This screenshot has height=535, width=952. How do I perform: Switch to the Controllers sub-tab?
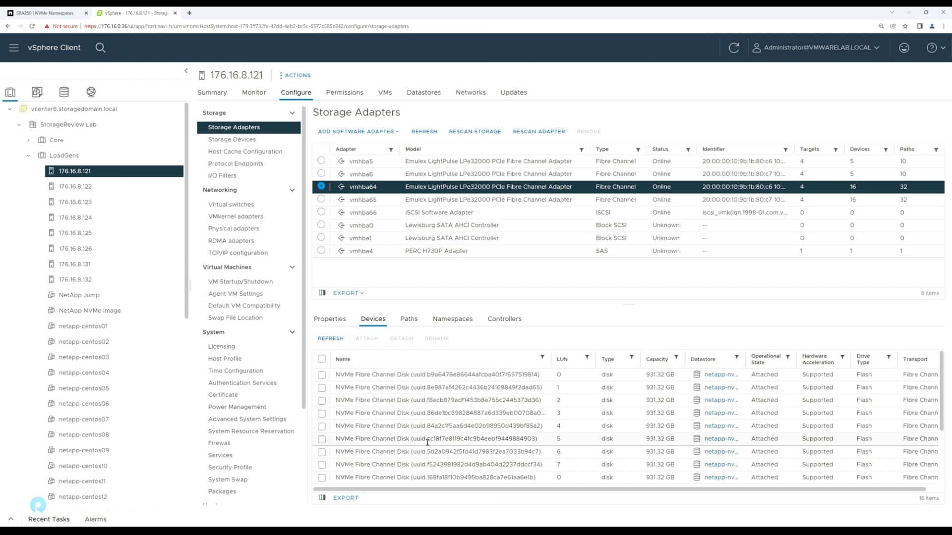point(504,319)
